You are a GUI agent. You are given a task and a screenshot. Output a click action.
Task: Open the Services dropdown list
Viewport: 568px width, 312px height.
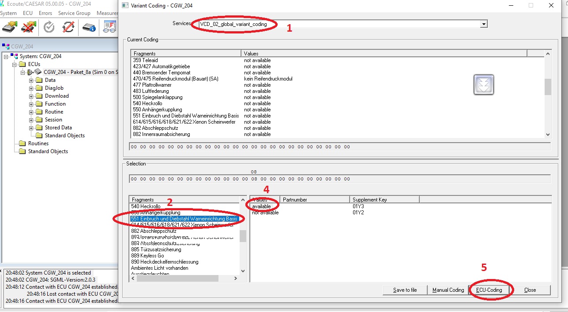point(484,24)
